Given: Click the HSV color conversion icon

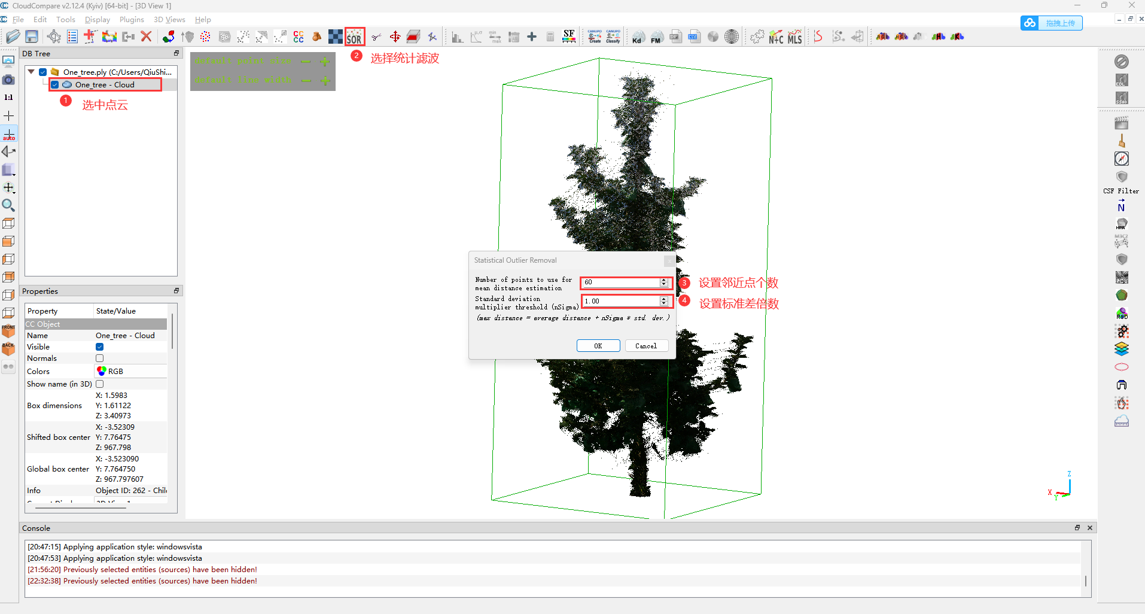Looking at the screenshot, I should pos(901,37).
